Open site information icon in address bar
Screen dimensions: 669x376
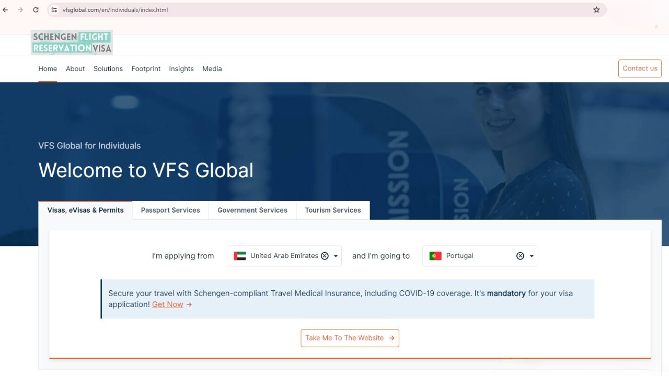54,10
